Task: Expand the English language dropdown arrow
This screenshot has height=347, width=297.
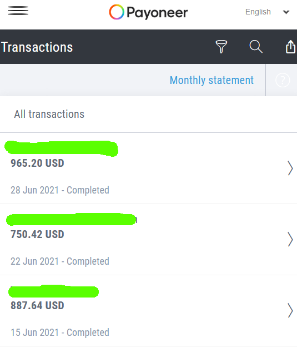Action: pos(286,12)
